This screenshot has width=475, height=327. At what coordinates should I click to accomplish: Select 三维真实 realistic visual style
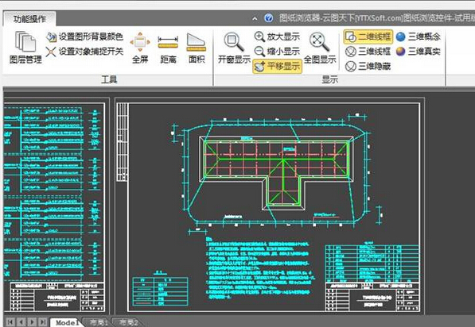(x=419, y=52)
